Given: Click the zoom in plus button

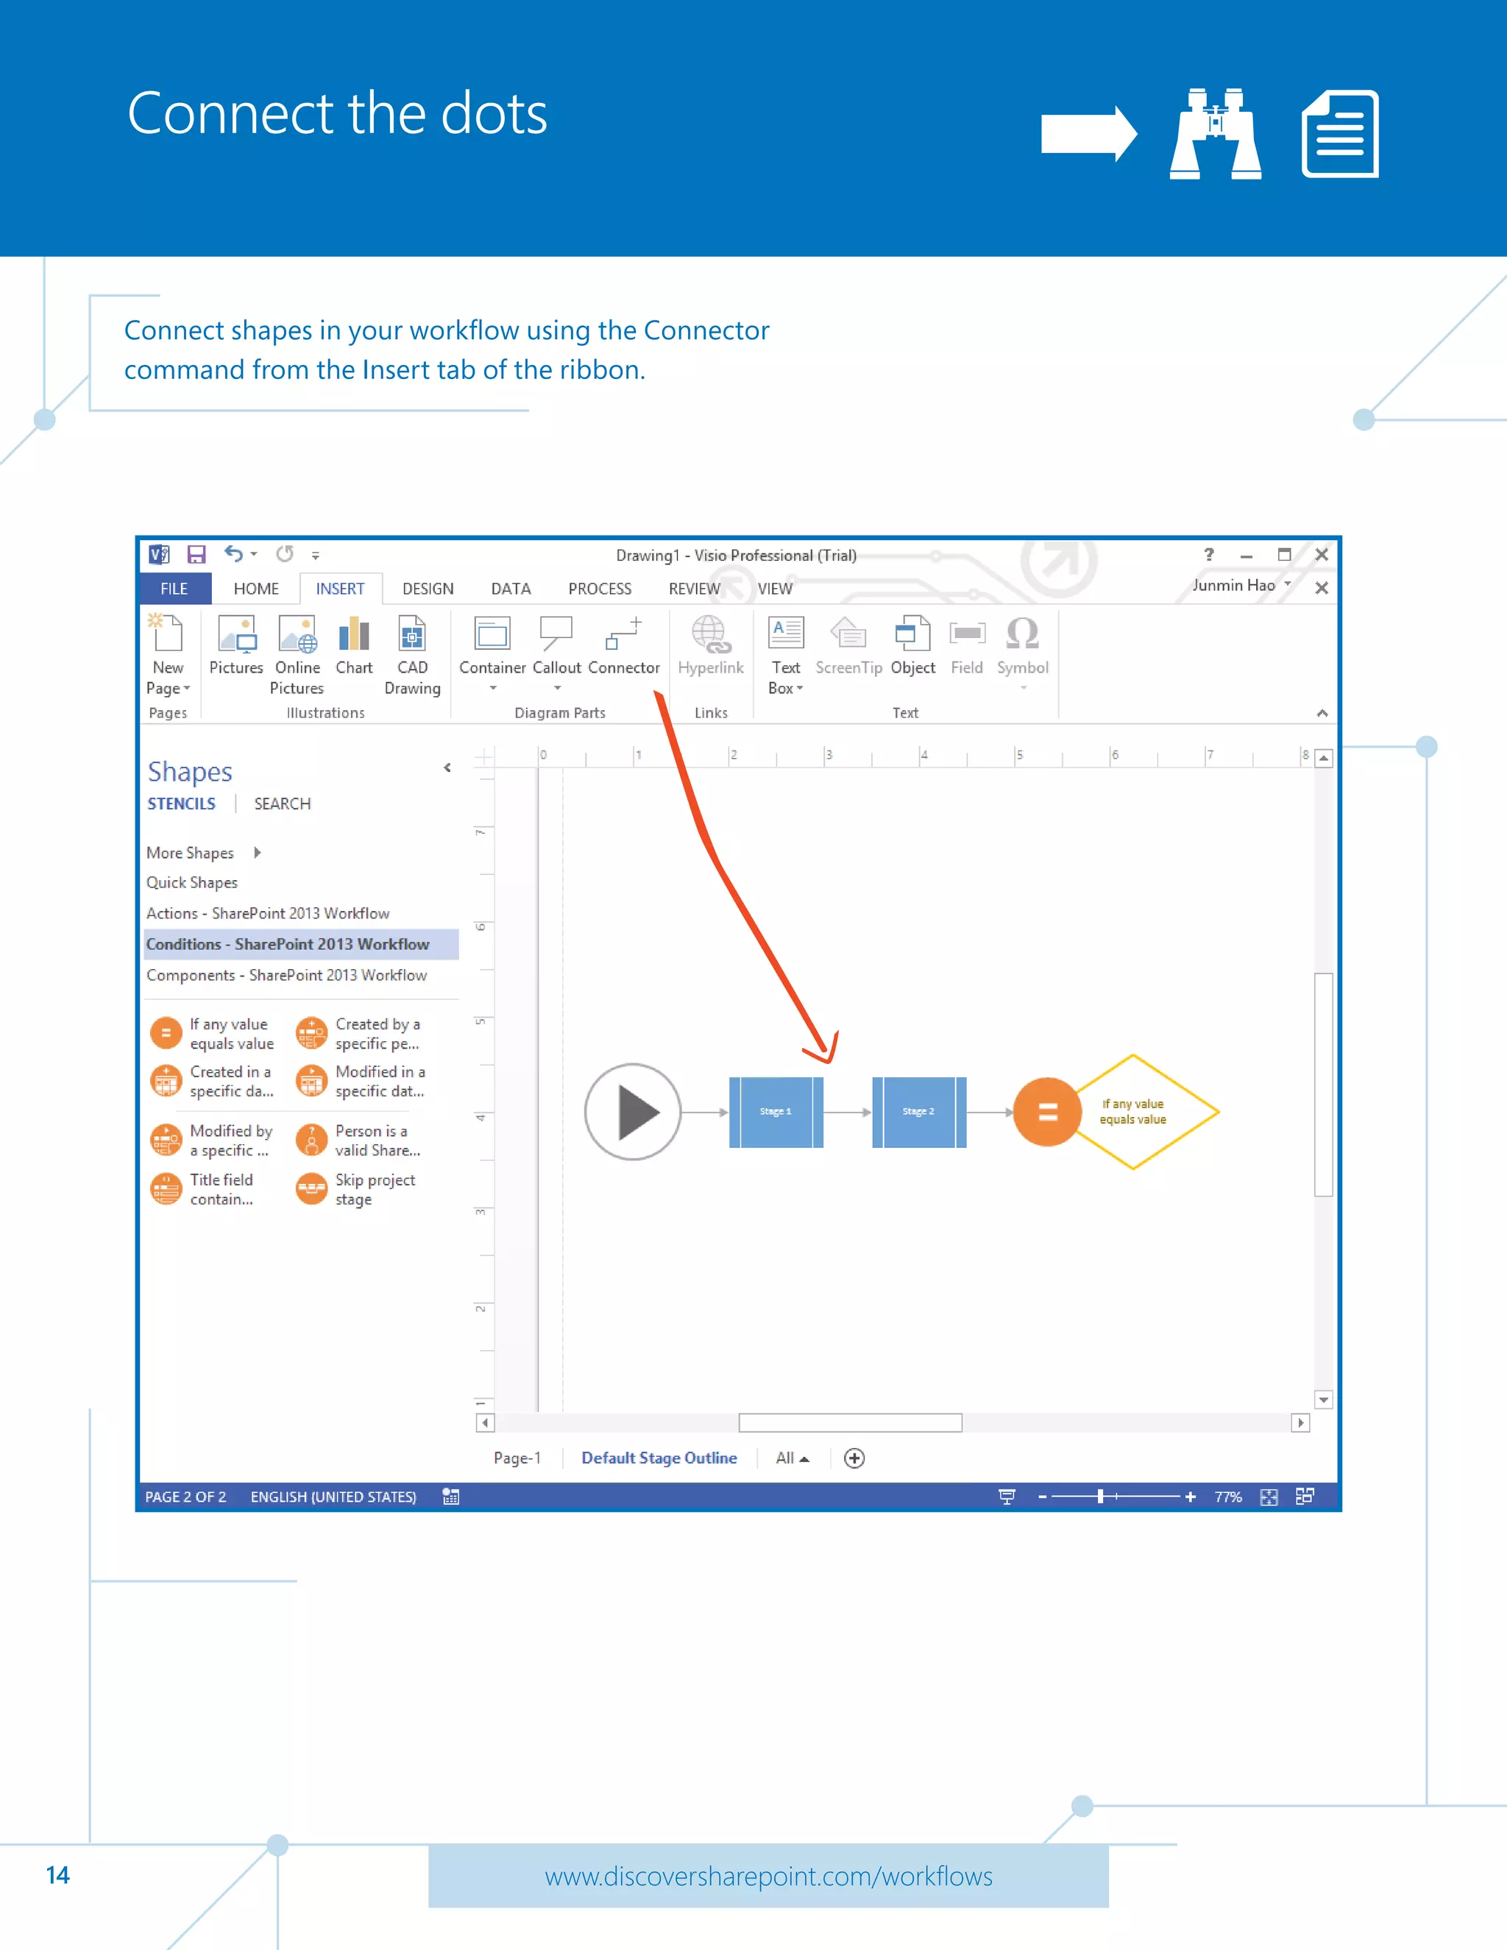Looking at the screenshot, I should (1190, 1497).
